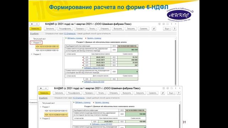Click Расшифровать in back window
Screen dimensions: 228x128
[65, 28]
